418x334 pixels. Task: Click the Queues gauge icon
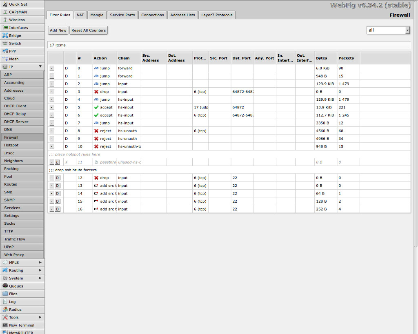[5, 286]
